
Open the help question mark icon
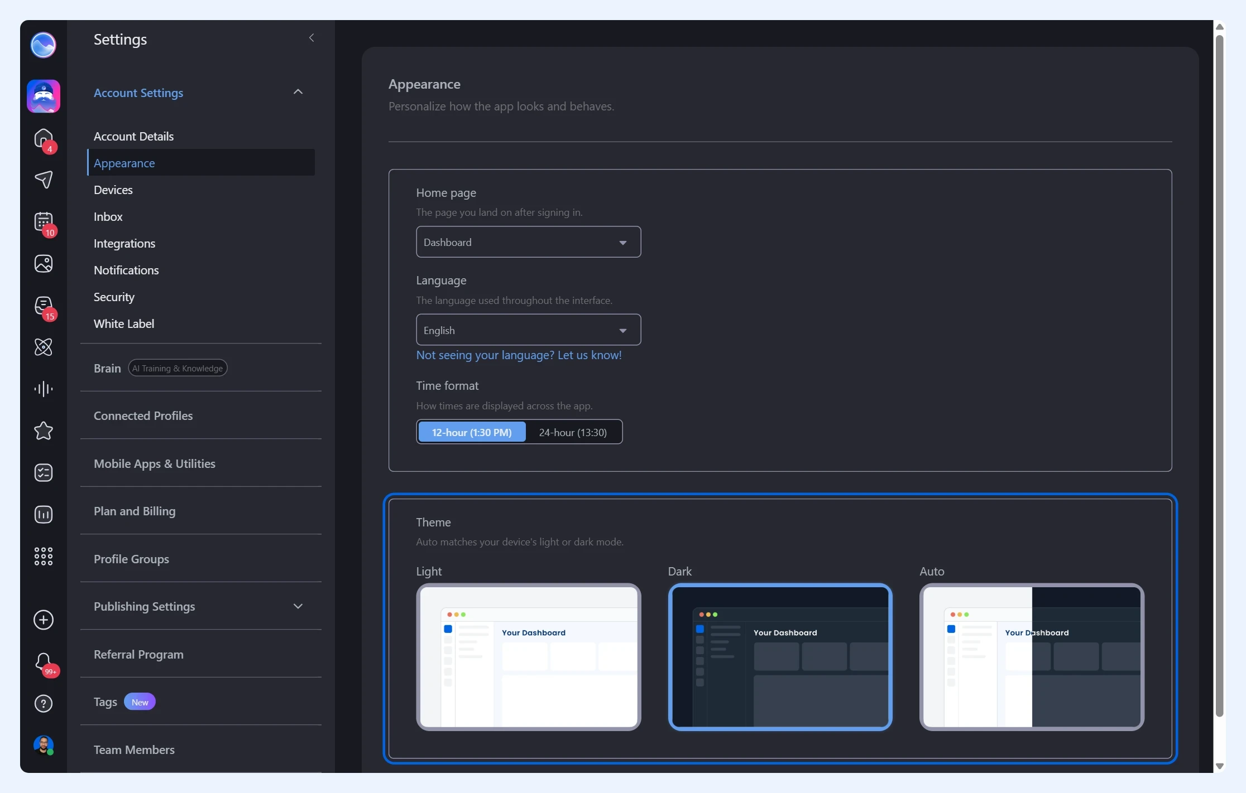pyautogui.click(x=44, y=704)
